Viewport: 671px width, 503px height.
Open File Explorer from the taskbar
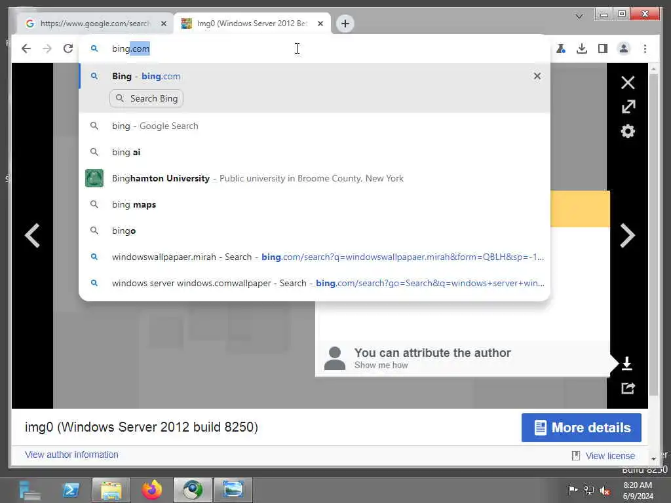pyautogui.click(x=111, y=490)
